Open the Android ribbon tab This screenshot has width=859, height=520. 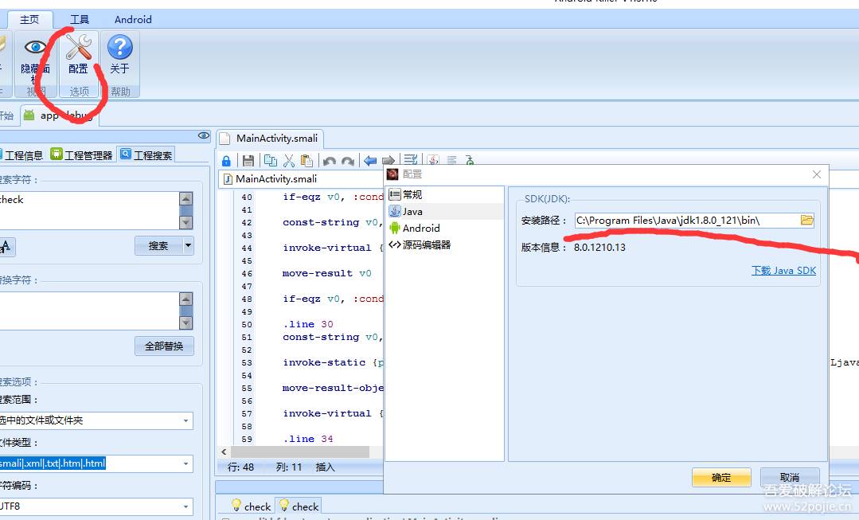pos(133,20)
